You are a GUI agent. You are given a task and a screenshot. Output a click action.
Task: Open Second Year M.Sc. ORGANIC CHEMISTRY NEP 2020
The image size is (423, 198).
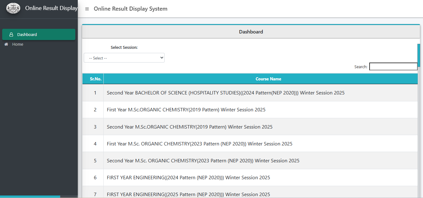[x=203, y=160]
